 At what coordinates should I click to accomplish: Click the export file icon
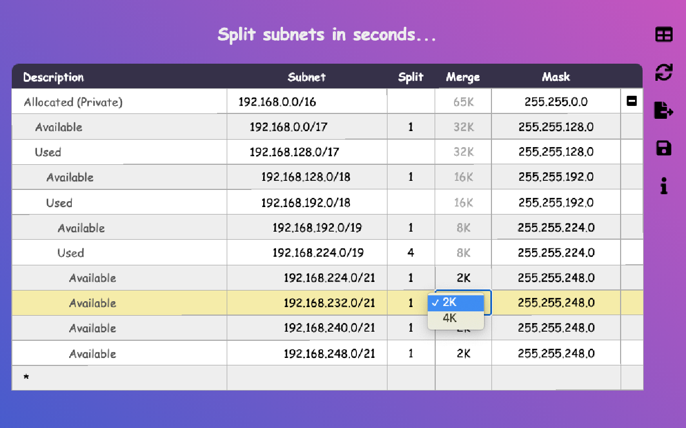pos(664,110)
